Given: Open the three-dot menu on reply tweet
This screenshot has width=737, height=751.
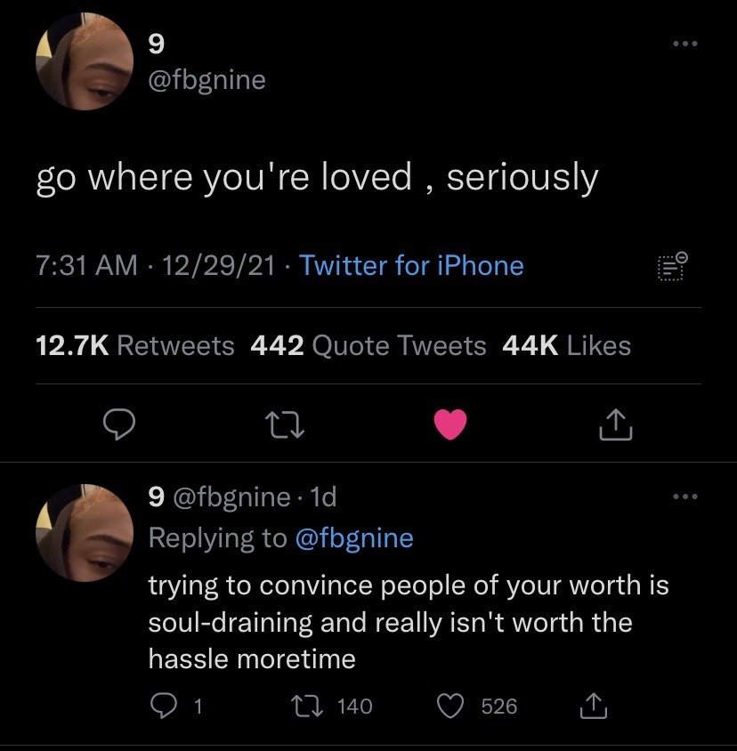Looking at the screenshot, I should pyautogui.click(x=684, y=497).
